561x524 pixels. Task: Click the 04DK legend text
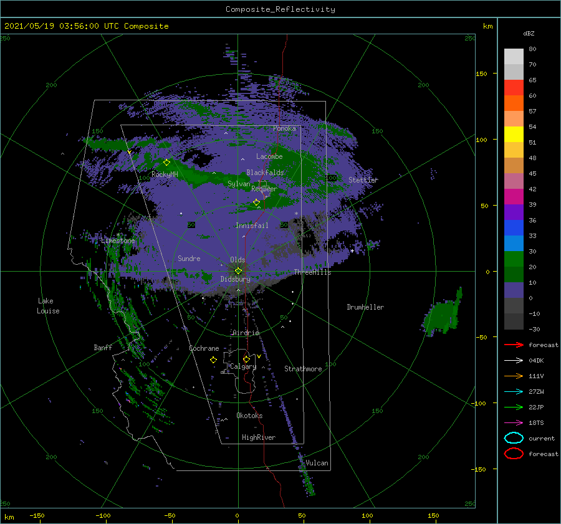[x=536, y=361]
